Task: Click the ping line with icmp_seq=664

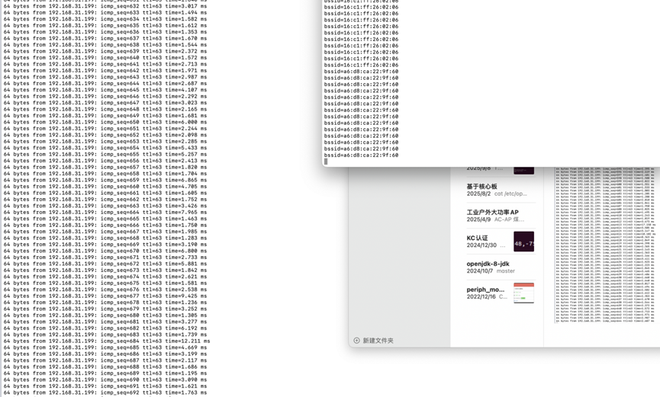Action: [x=105, y=213]
